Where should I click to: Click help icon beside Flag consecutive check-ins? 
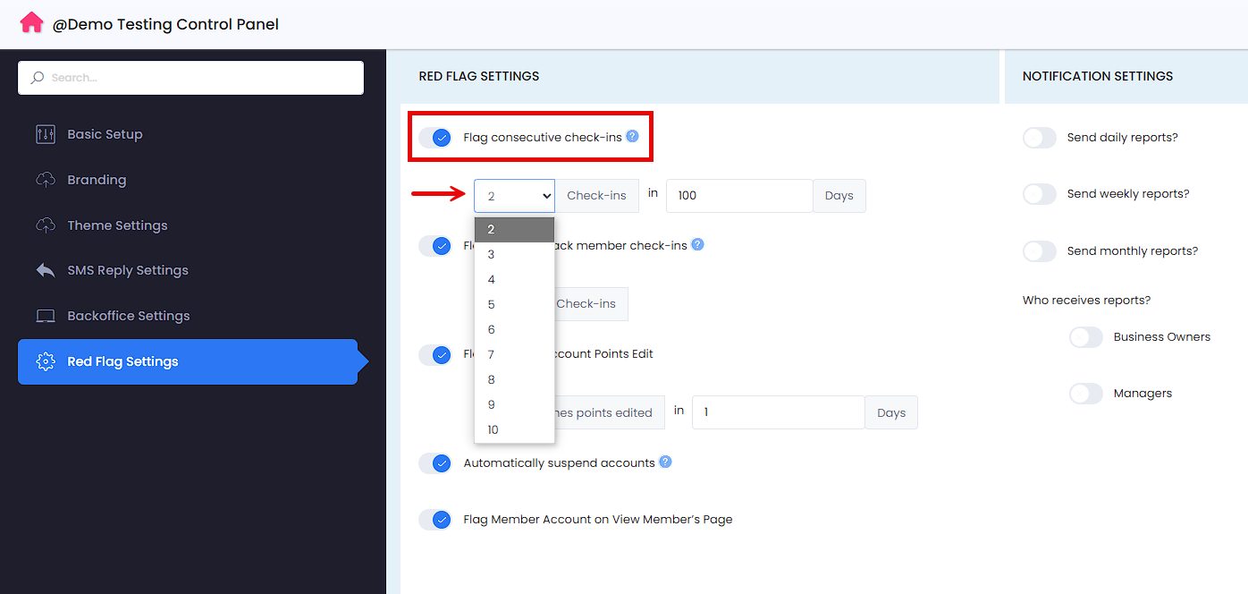click(x=632, y=136)
